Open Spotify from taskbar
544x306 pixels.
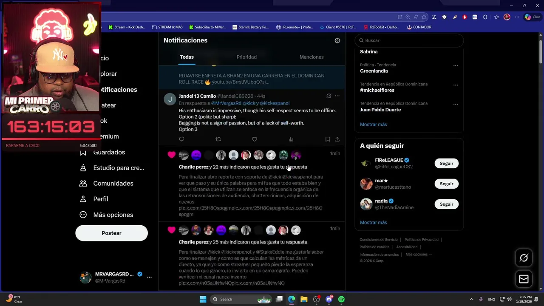pos(341,299)
